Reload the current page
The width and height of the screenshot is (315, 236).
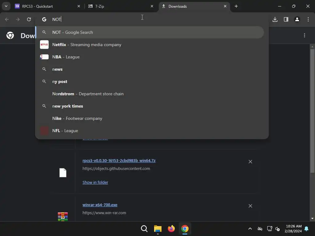coord(29,19)
